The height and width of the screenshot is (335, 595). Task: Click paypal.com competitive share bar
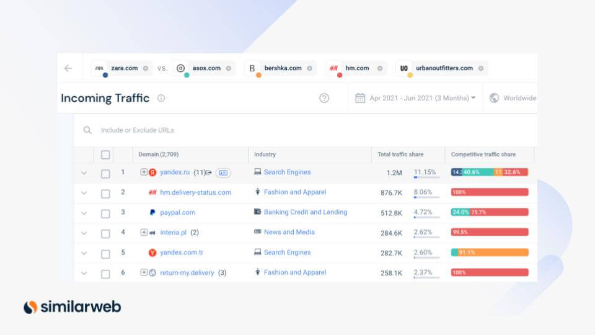click(x=490, y=212)
